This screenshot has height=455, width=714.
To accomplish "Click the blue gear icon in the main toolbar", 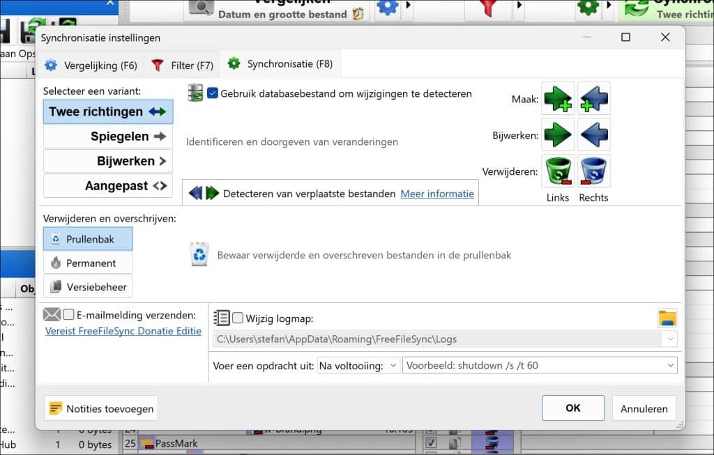I will [x=388, y=7].
